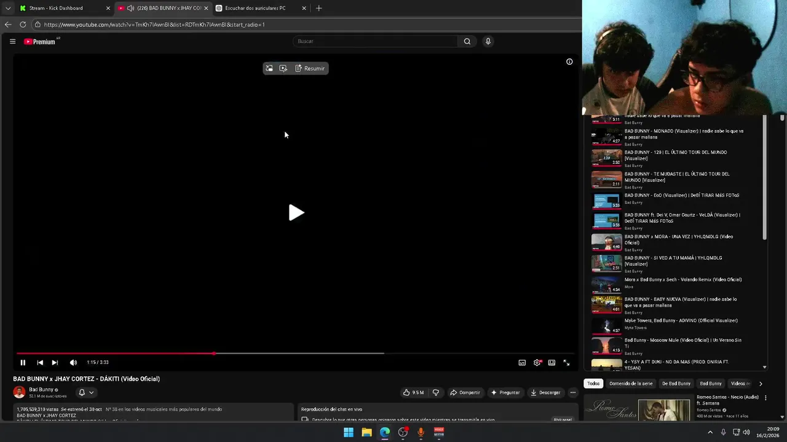This screenshot has height=442, width=787.
Task: Close the Kick Dashboard tab
Action: 108,8
